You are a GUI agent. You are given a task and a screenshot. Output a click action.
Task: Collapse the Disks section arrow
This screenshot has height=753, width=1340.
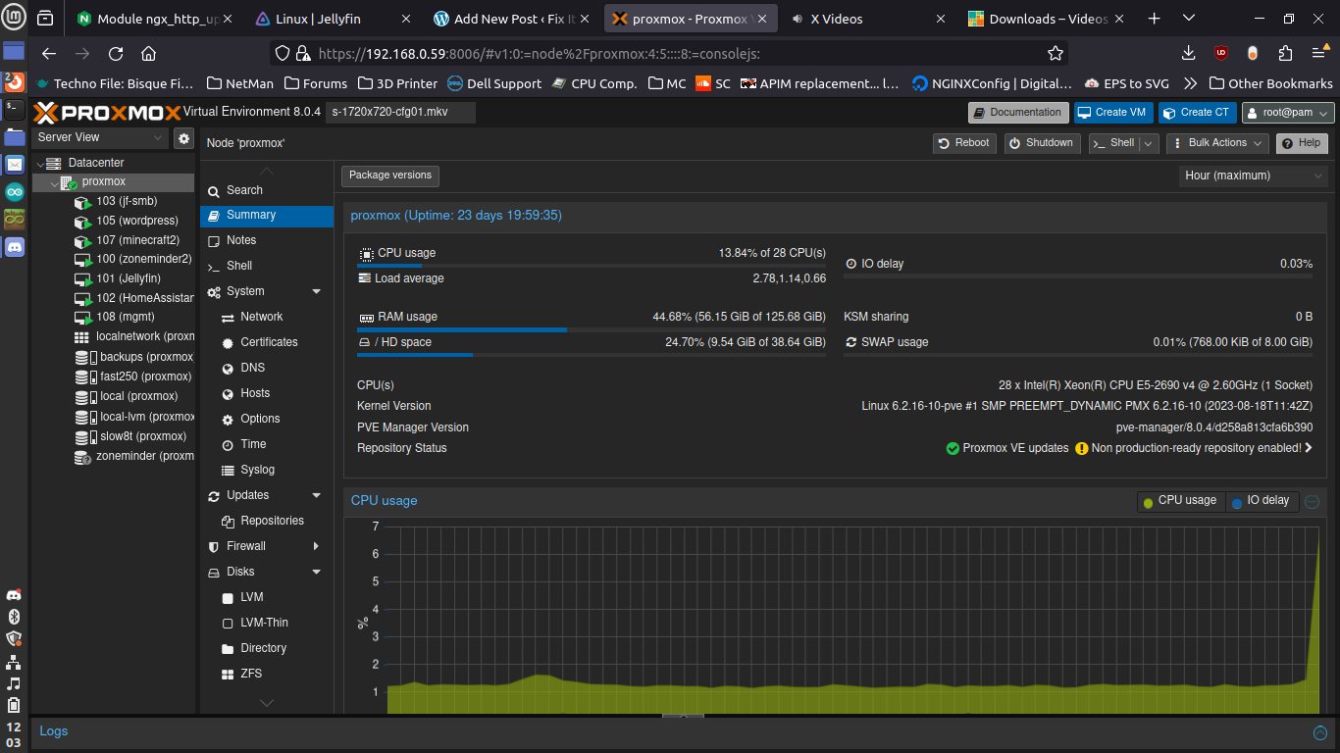pos(316,572)
